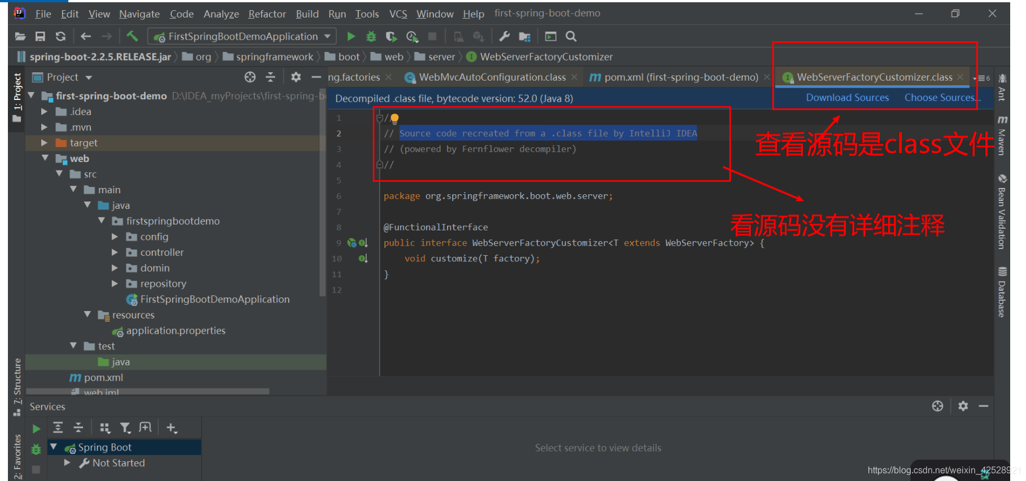
Task: Expand the .idea folder
Action: 45,112
